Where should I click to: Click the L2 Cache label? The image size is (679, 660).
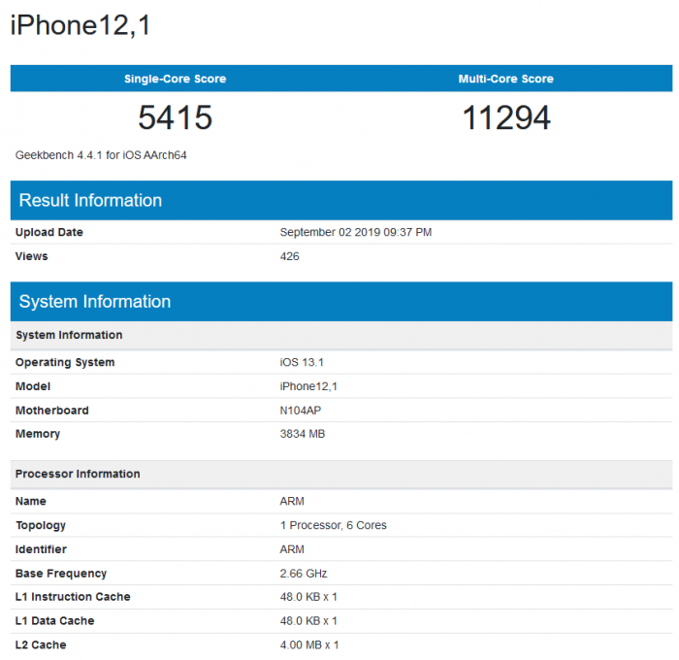[41, 644]
